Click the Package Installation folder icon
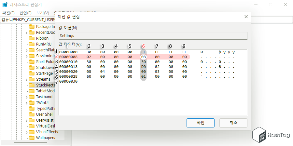 32,27
